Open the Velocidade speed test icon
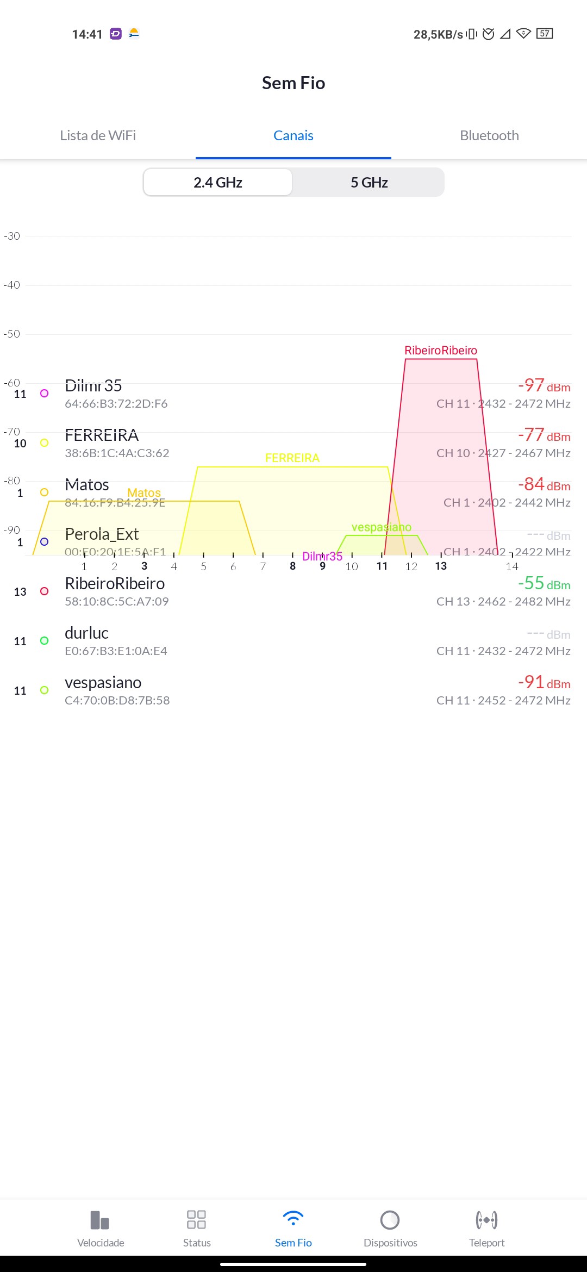 point(101,1220)
